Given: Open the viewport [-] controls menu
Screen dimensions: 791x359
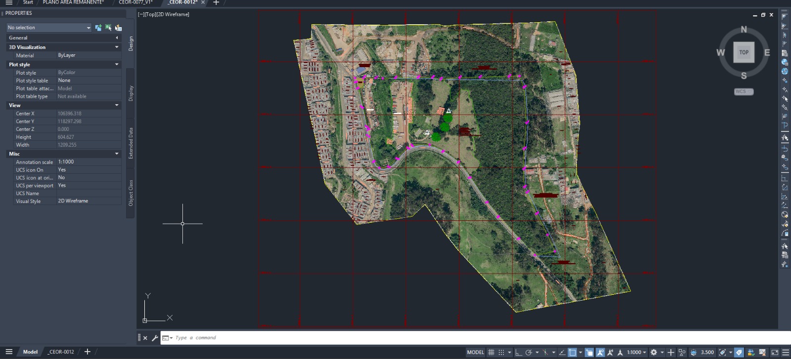Looking at the screenshot, I should coord(141,14).
